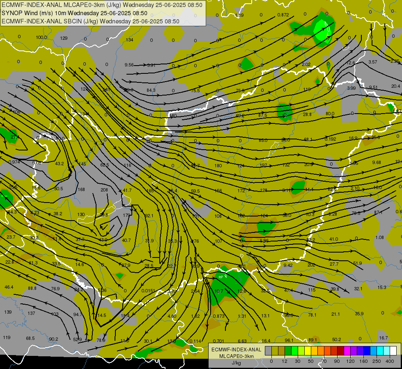The width and height of the screenshot is (402, 369).
Task: Click the dark green legend swatch
Action: tap(288, 351)
